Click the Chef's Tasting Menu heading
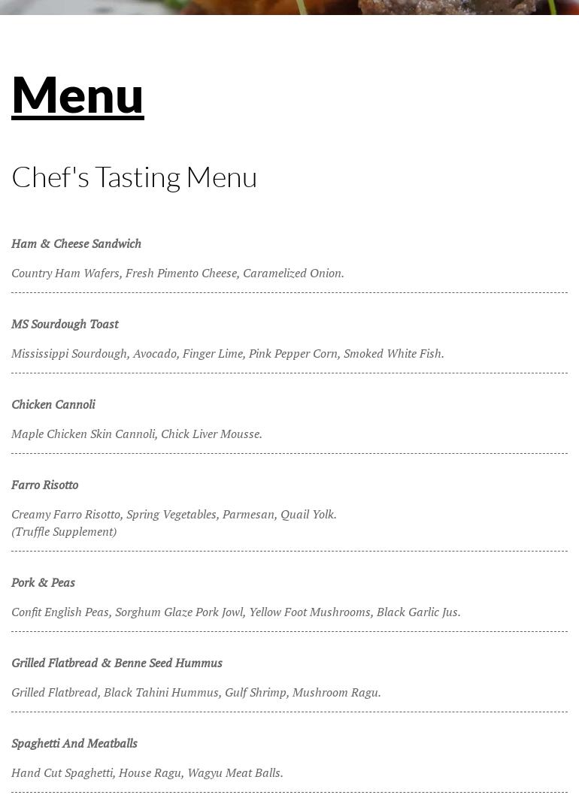Screen dimensions: 579x804 (134, 177)
